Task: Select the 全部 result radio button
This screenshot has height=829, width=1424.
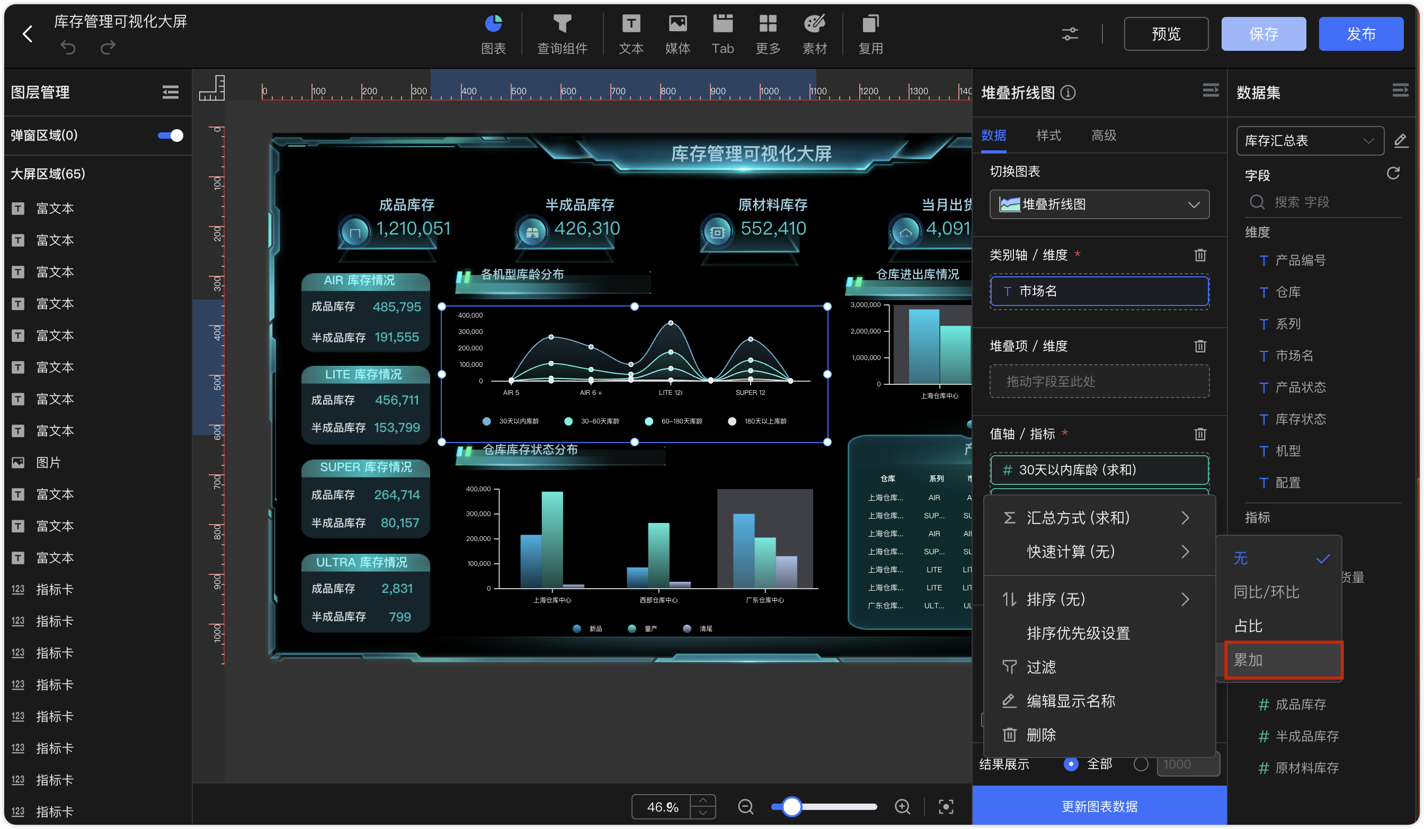Action: click(x=1071, y=764)
